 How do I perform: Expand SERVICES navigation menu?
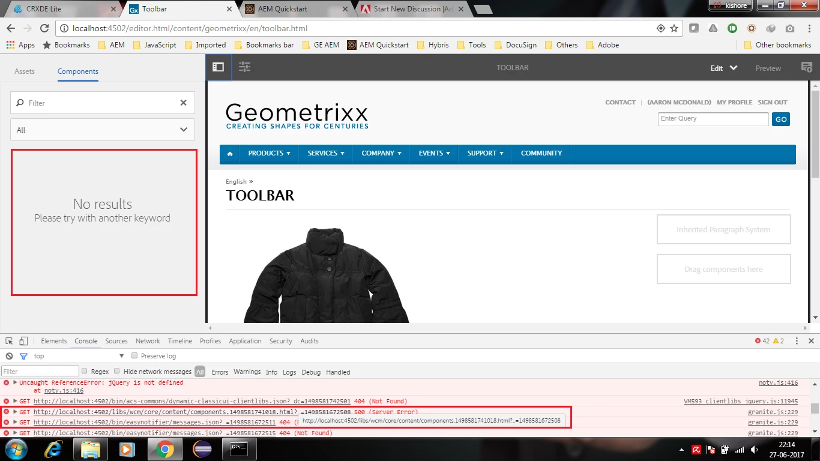(326, 154)
